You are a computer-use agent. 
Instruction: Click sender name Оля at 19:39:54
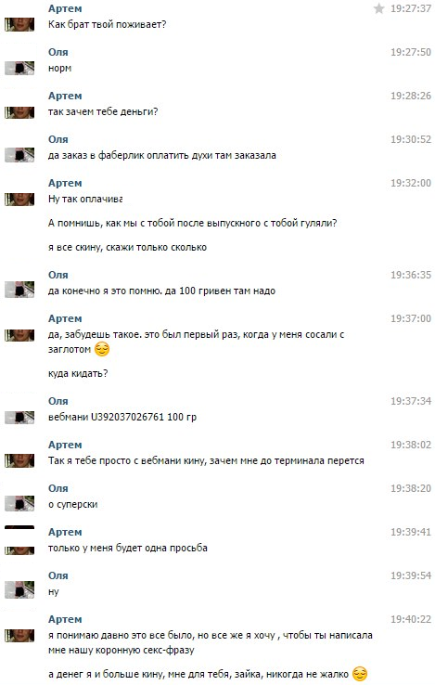58,575
